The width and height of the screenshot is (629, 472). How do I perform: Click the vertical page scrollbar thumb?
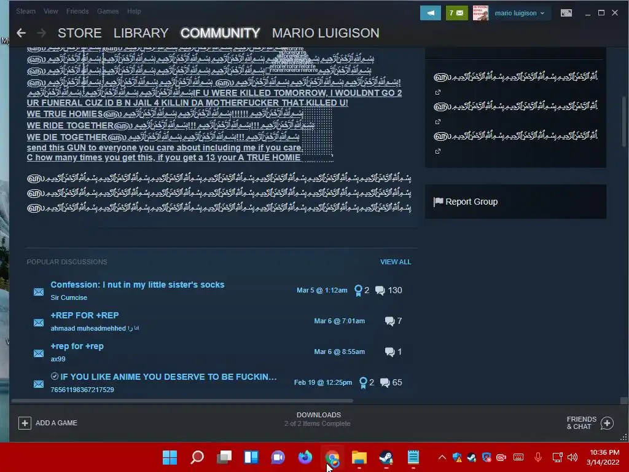(624, 122)
